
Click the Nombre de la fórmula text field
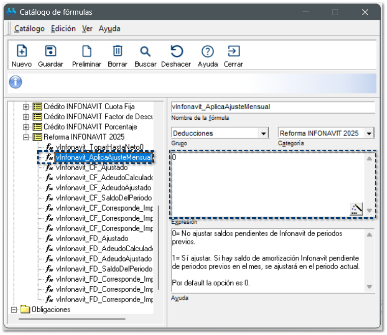pos(273,107)
